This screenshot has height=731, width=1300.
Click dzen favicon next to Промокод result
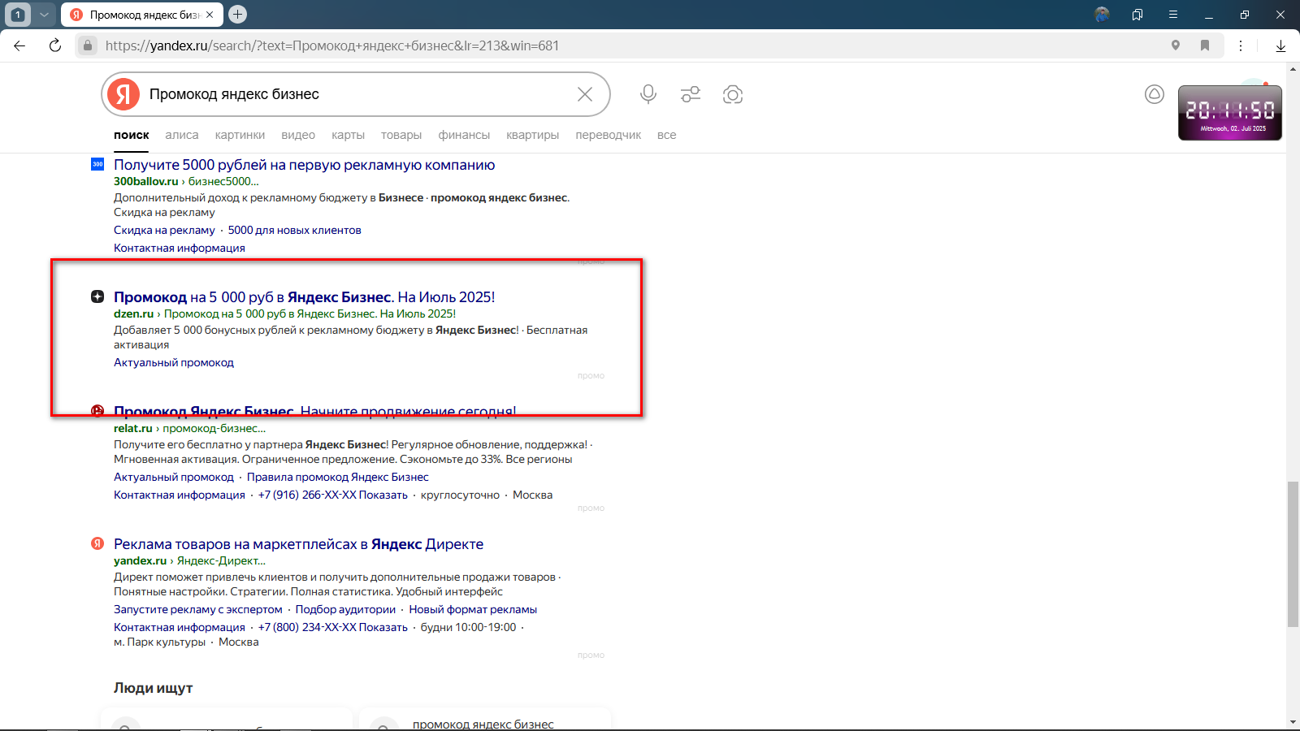pos(97,296)
